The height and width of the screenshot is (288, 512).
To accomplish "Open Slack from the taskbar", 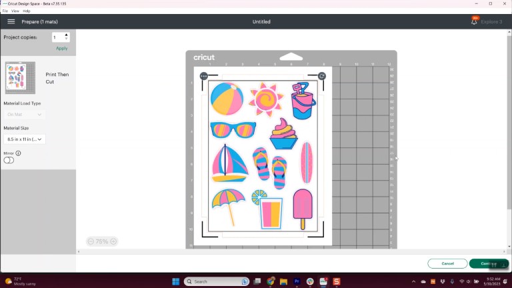I will click(310, 281).
